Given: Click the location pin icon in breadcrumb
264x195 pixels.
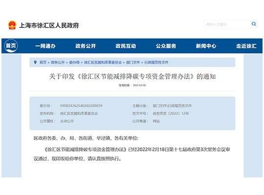Looking at the screenshot, I should [x=35, y=62].
